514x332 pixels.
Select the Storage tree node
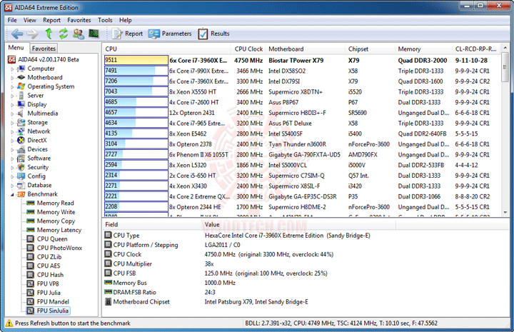point(37,122)
